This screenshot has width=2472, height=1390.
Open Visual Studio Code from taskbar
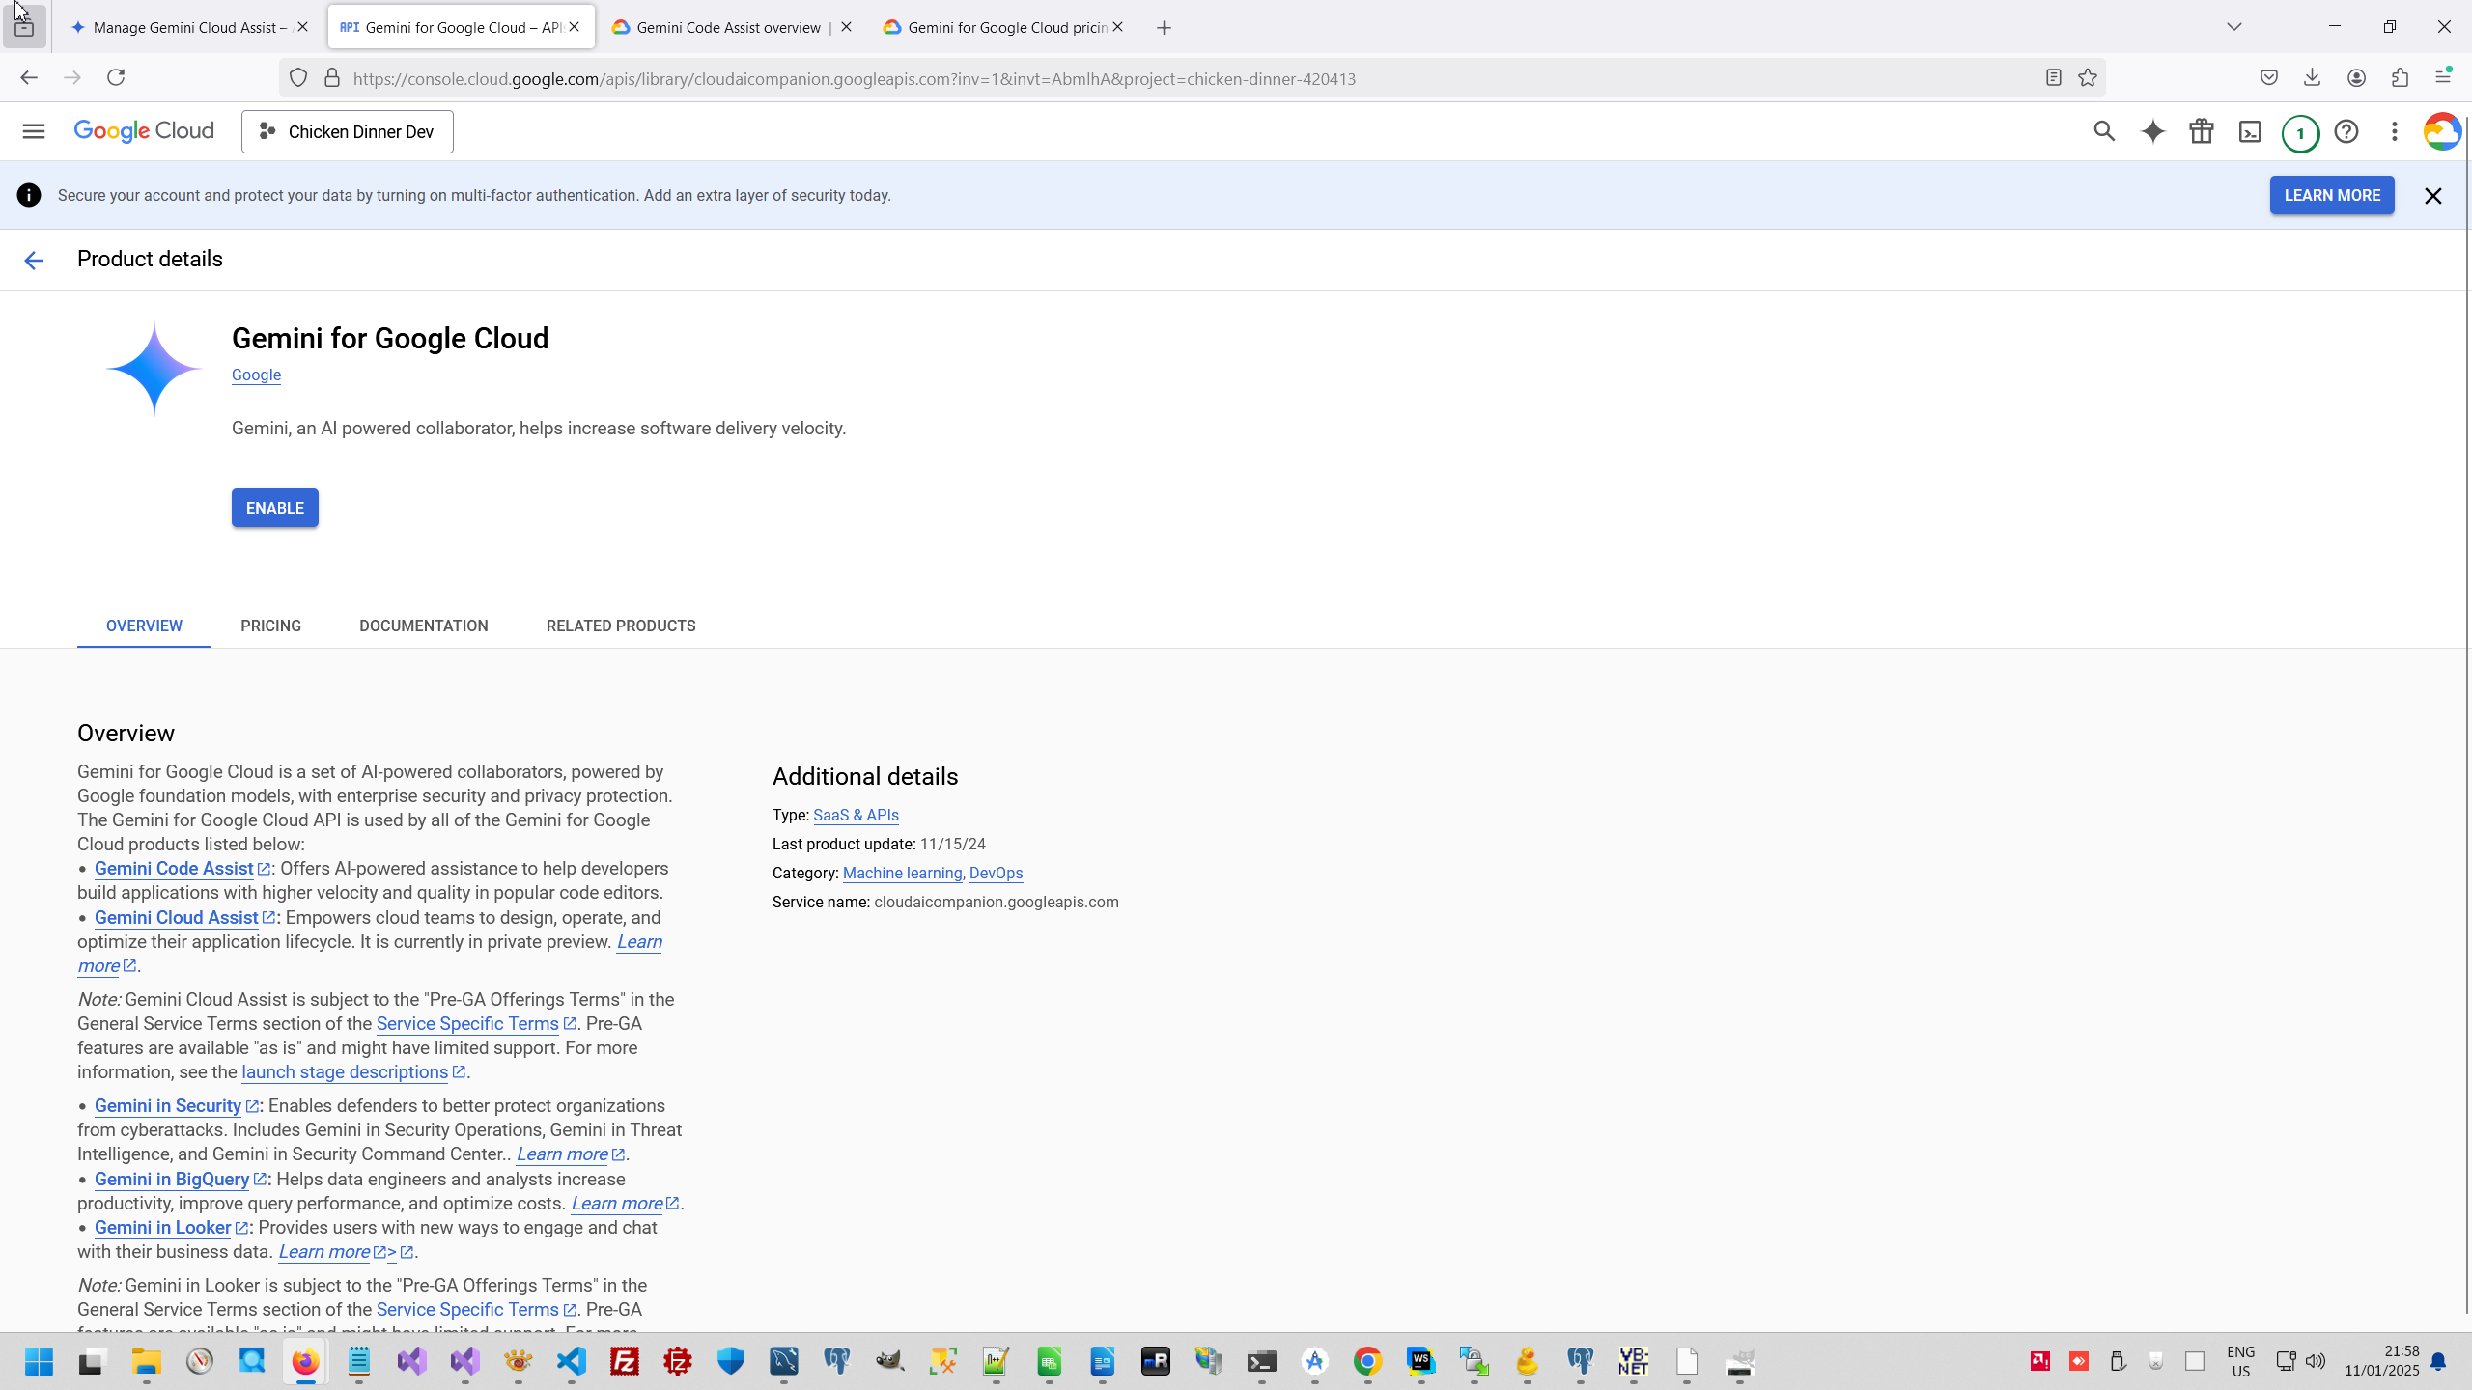[572, 1361]
